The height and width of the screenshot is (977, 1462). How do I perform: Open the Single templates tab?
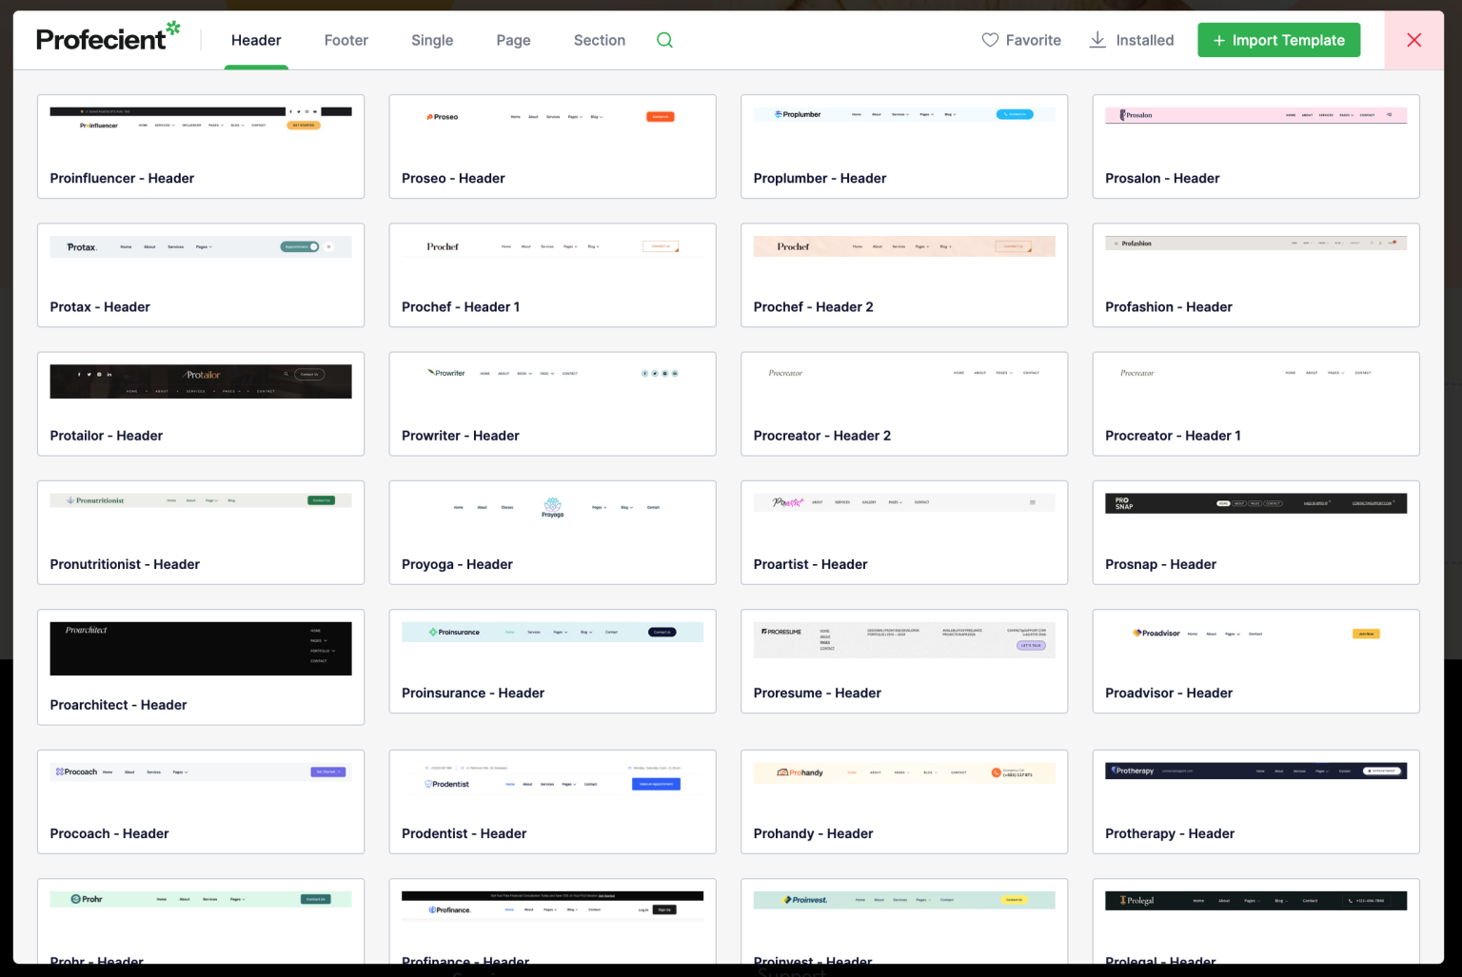(432, 40)
